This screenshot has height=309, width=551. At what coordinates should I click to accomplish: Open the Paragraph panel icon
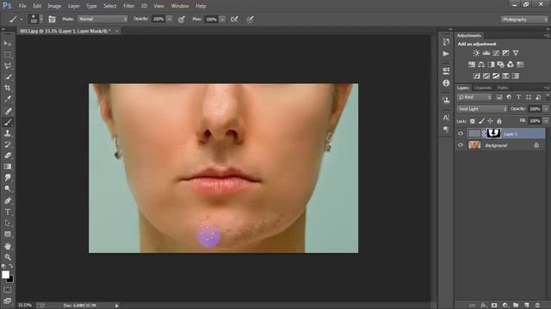[x=446, y=130]
